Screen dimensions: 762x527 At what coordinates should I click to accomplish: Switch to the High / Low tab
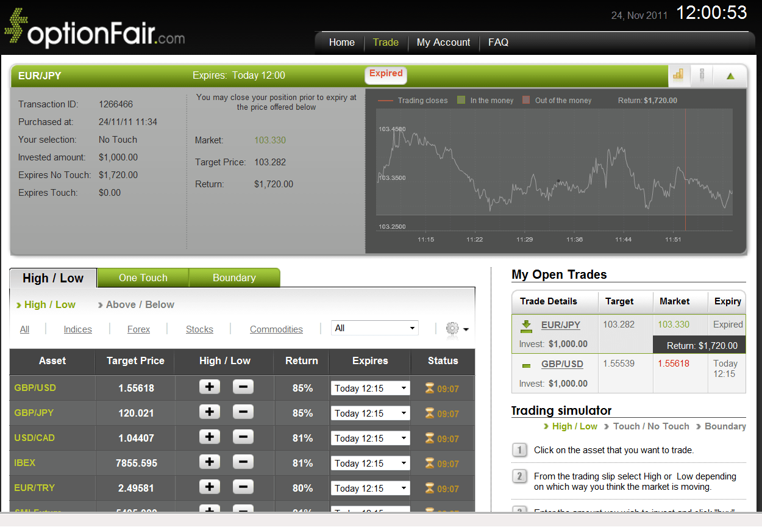pyautogui.click(x=53, y=278)
